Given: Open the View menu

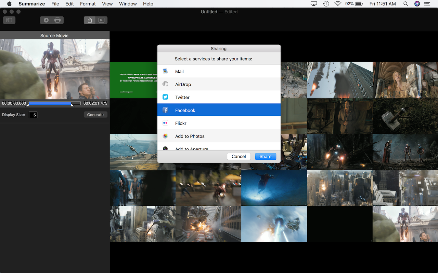Looking at the screenshot, I should pos(107,4).
